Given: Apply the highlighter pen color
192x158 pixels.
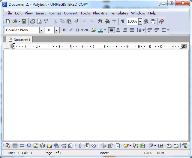Looking at the screenshot, I should [x=100, y=30].
